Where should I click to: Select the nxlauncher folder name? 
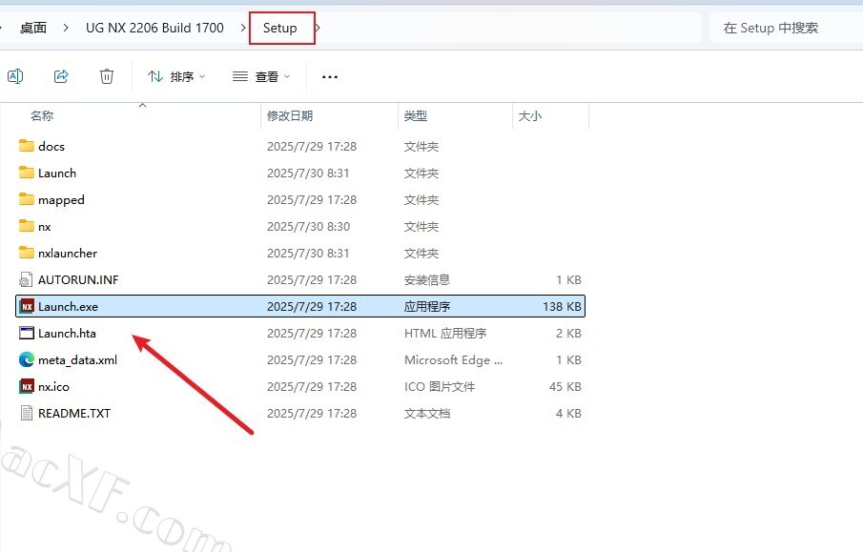point(68,254)
